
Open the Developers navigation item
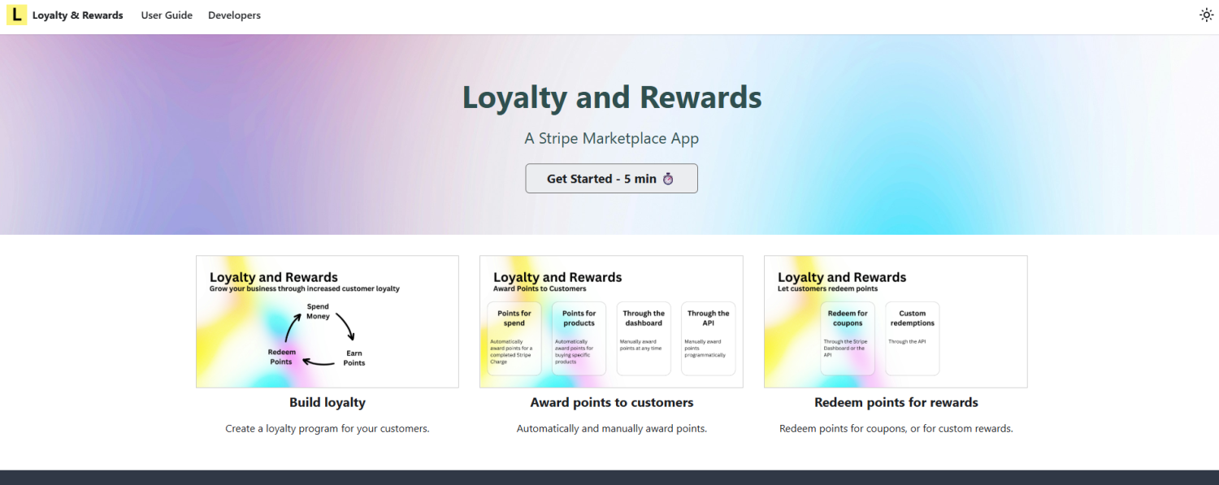[234, 15]
